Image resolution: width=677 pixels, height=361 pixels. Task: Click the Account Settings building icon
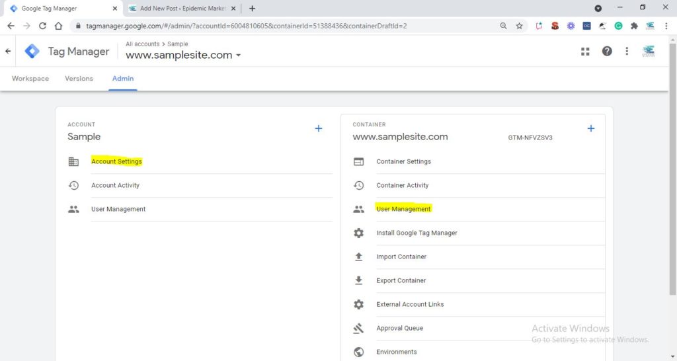[x=73, y=161]
